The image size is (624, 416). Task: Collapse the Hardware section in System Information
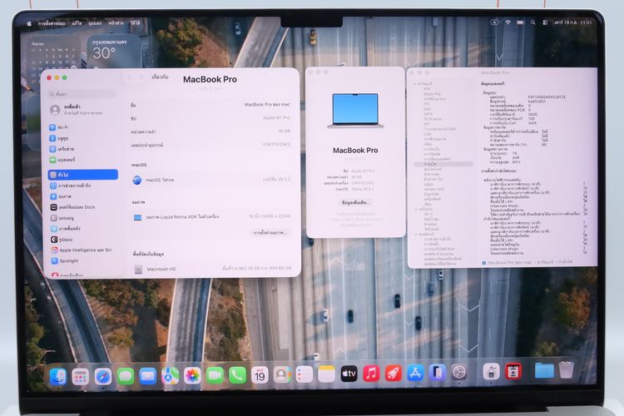(415, 84)
